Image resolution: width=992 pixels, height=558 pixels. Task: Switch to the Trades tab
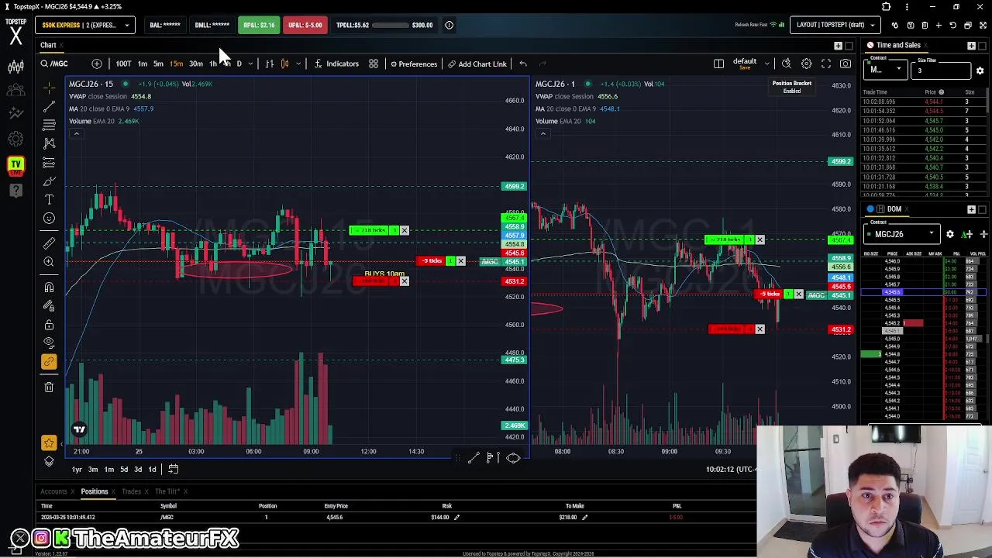coord(131,491)
